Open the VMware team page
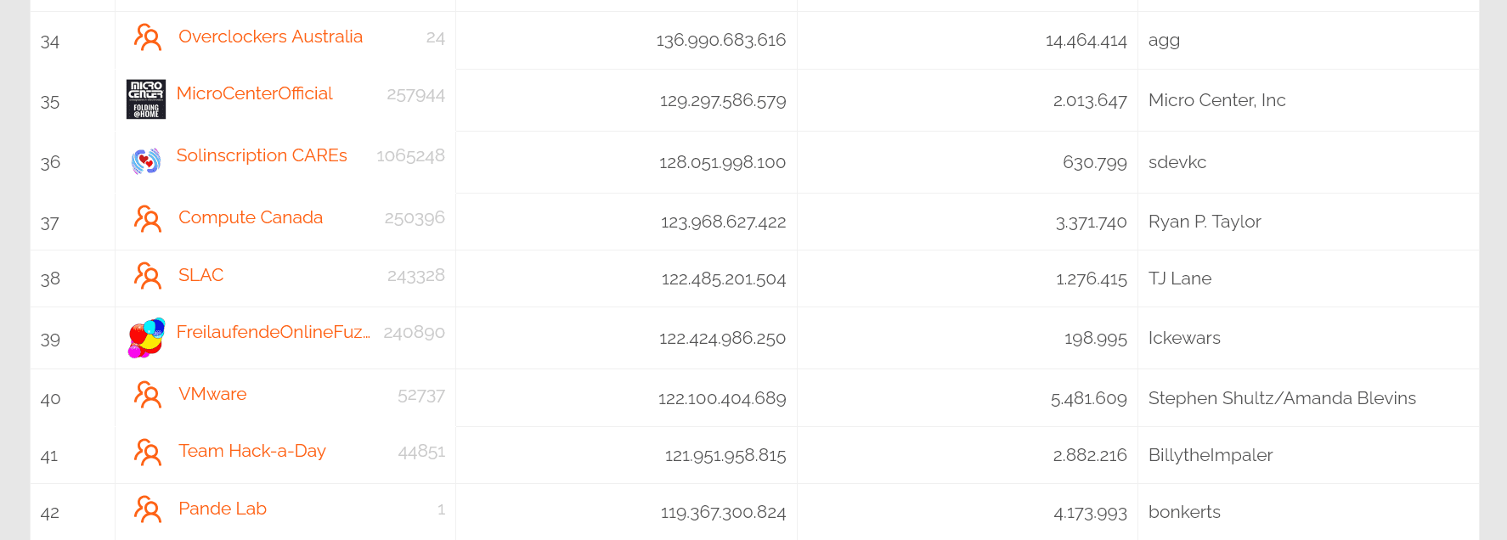1507x540 pixels. tap(212, 394)
